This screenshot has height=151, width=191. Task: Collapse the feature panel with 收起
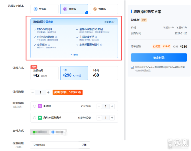[x=74, y=55]
